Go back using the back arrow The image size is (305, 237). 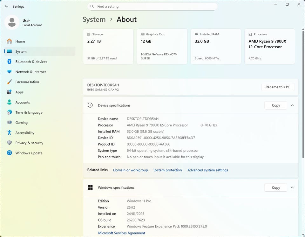point(6,6)
